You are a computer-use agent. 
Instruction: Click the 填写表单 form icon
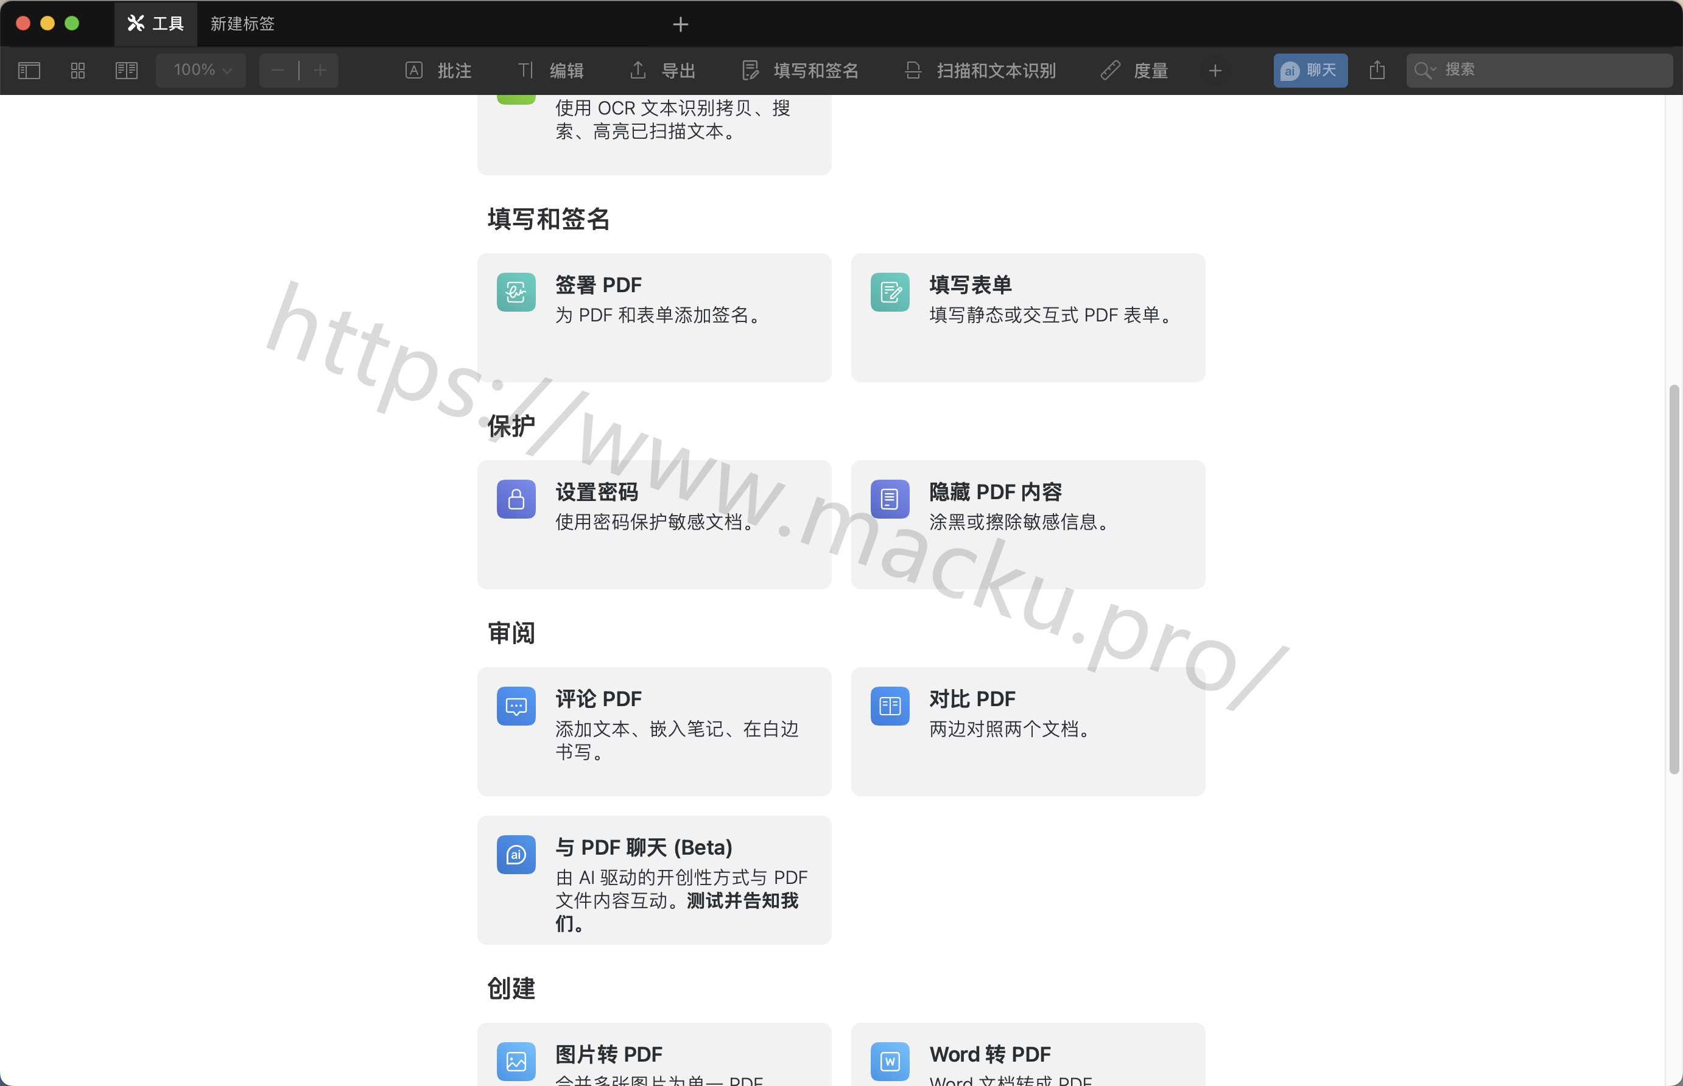tap(890, 292)
